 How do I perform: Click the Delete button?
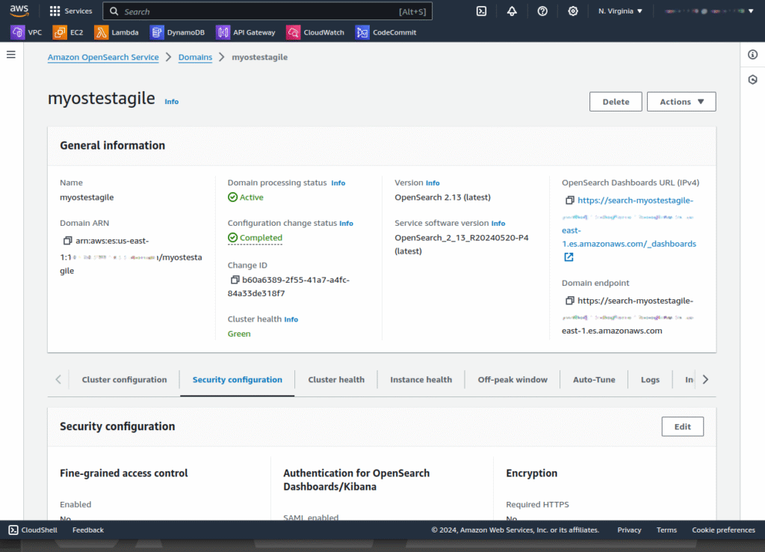pyautogui.click(x=616, y=102)
